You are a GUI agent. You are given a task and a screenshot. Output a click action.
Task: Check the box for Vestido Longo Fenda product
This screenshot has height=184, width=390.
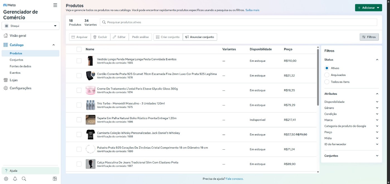[79, 61]
